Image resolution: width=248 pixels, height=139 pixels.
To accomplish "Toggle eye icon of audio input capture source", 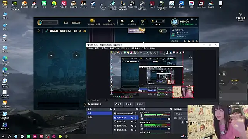I will (132, 126).
